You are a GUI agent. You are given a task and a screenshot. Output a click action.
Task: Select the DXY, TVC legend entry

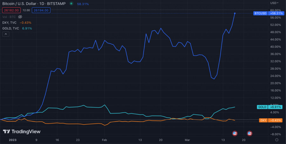tap(10, 23)
